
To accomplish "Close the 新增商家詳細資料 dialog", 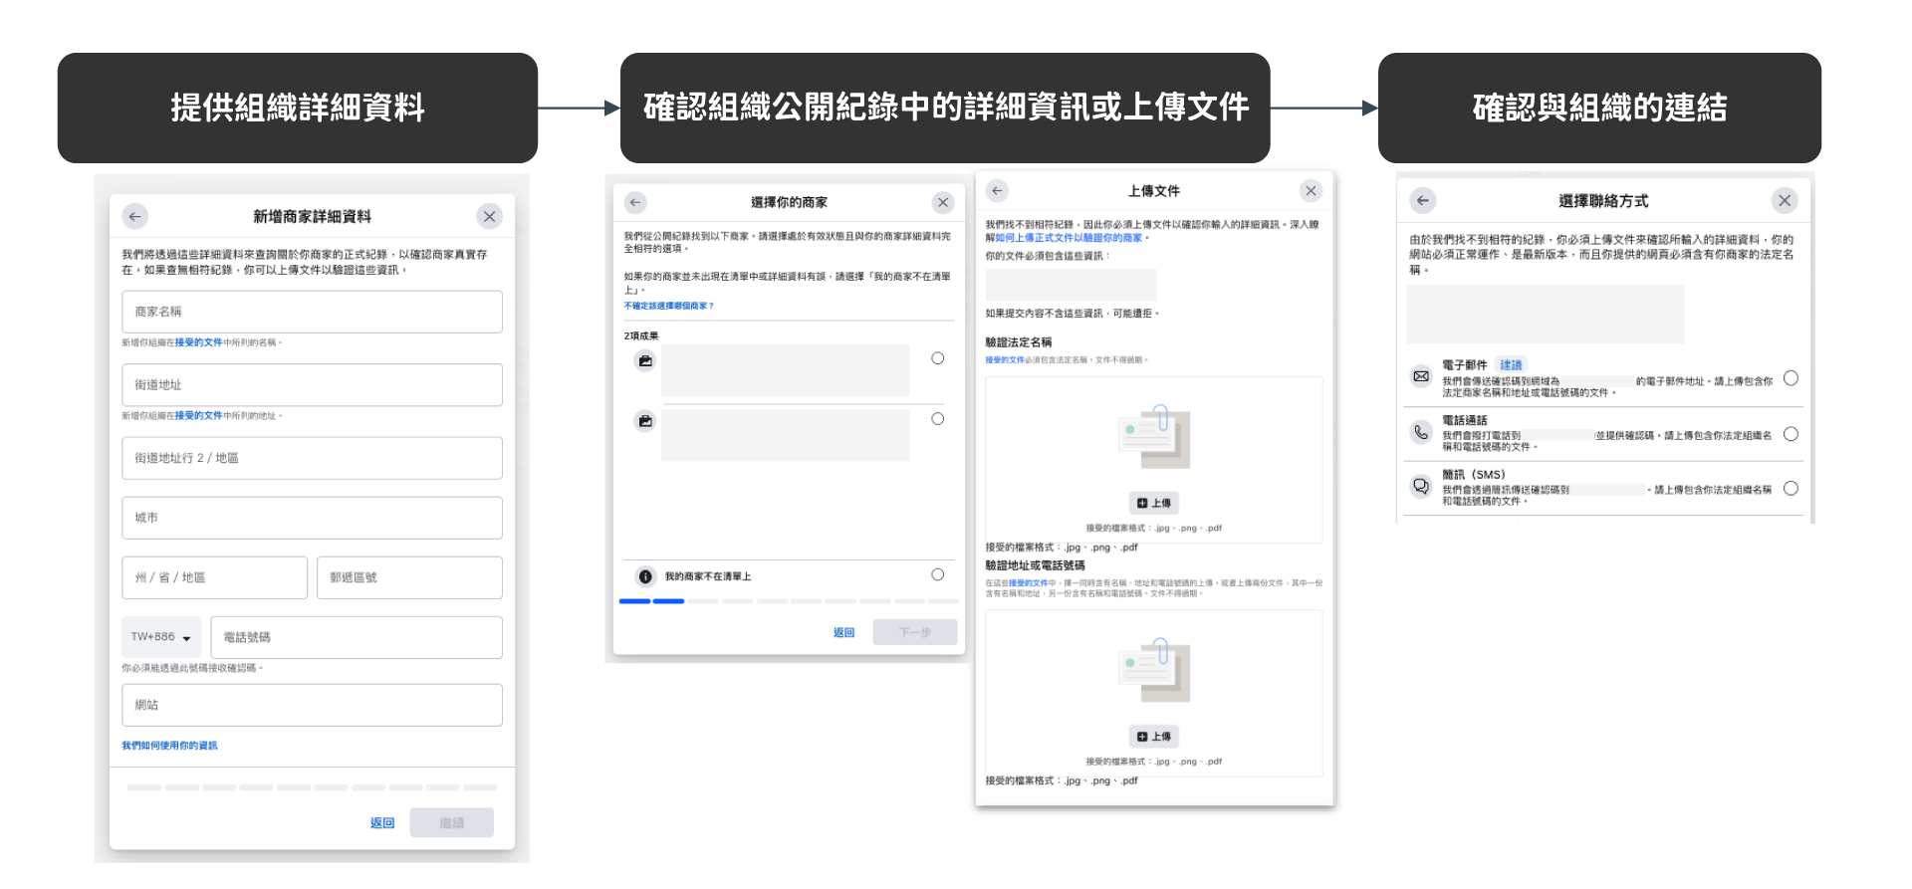I will tap(489, 216).
